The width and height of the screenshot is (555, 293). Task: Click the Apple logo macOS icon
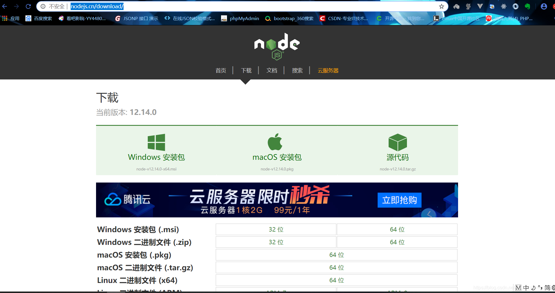point(275,142)
